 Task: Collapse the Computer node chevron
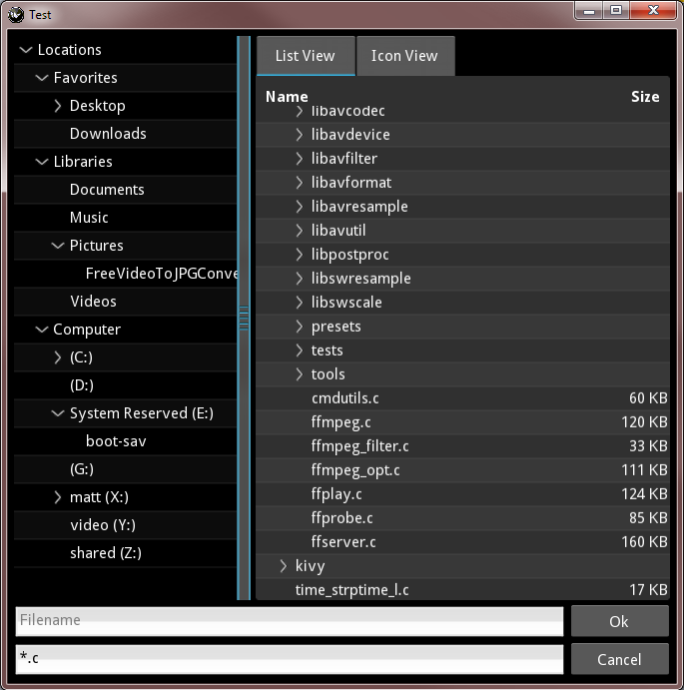point(42,330)
